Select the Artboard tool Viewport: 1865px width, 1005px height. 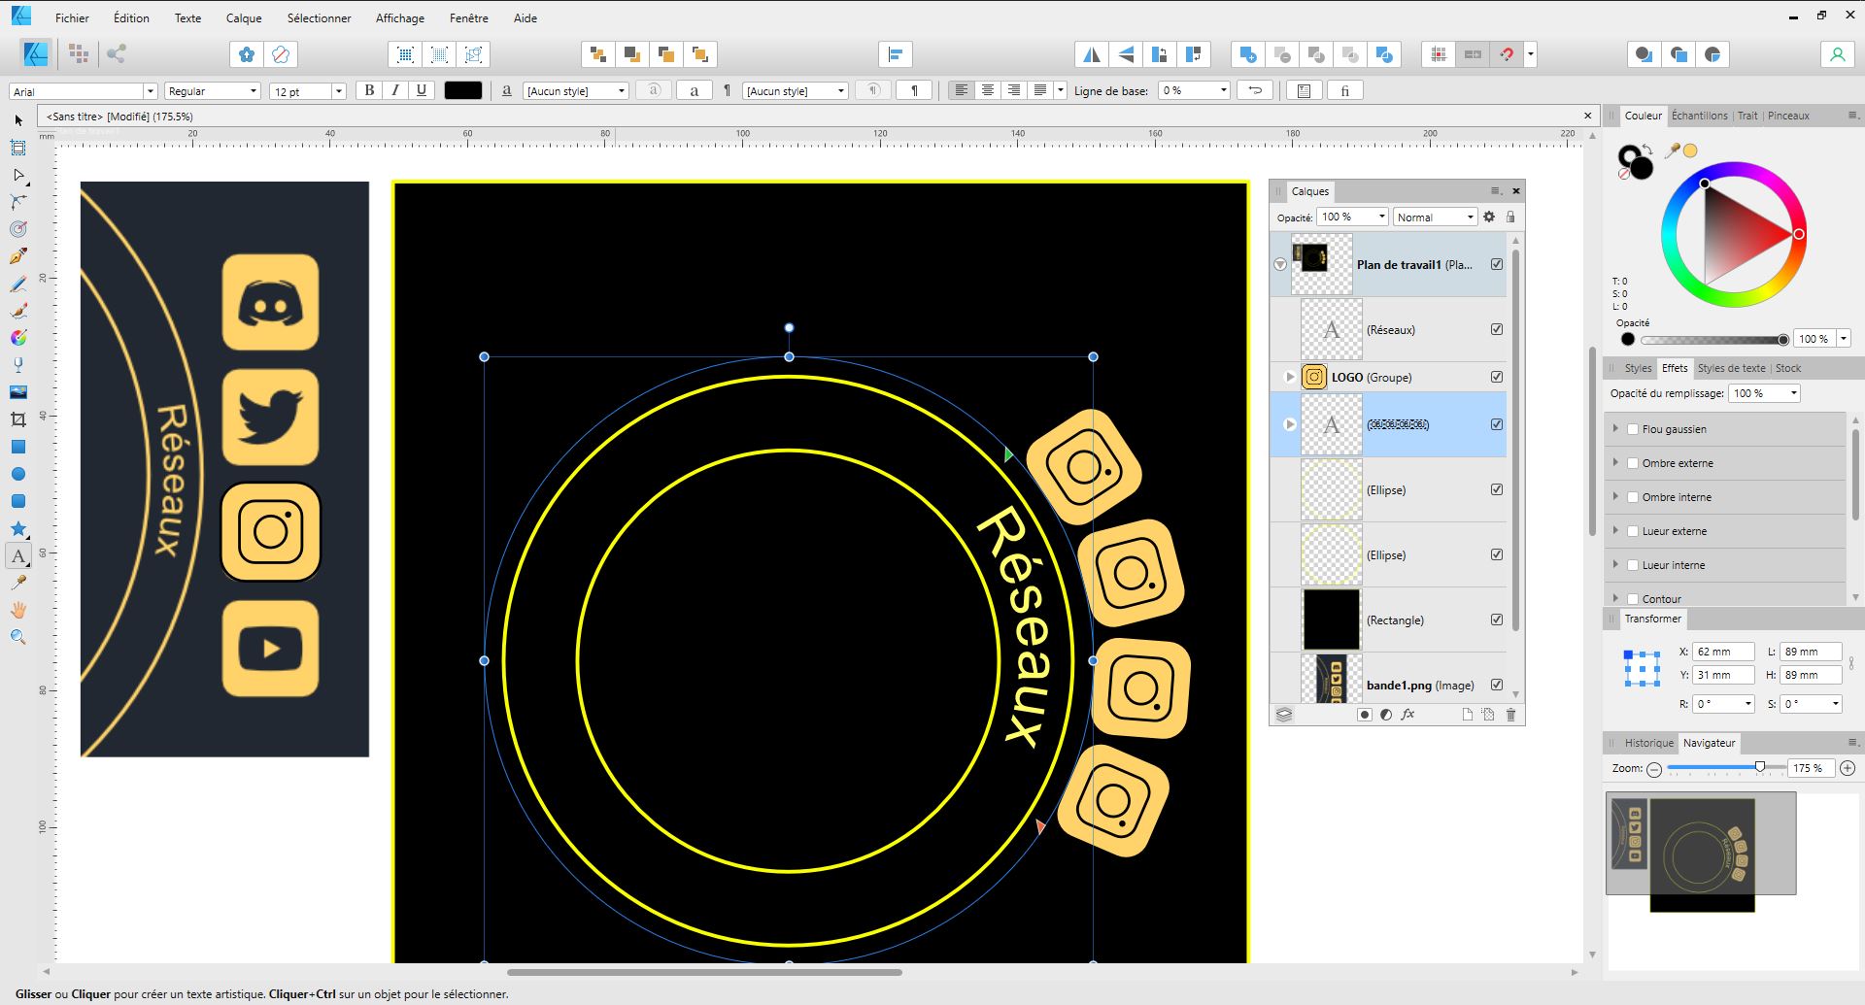[x=18, y=148]
